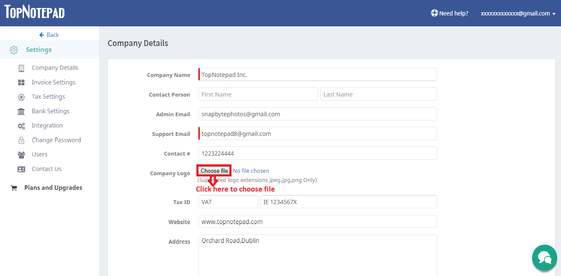Click the 'No file chosen' text
This screenshot has height=276, width=561.
pyautogui.click(x=251, y=171)
